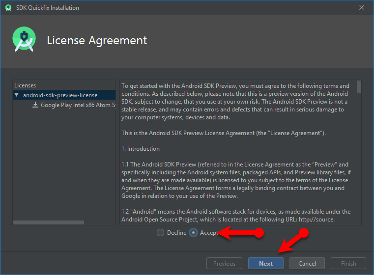This screenshot has width=374, height=275.
Task: Click the 1. Introduction section heading
Action: pos(141,149)
